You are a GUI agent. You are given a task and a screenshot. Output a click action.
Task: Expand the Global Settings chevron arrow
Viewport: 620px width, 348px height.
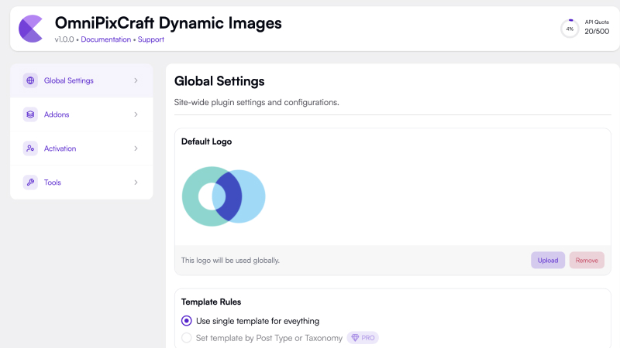(136, 80)
